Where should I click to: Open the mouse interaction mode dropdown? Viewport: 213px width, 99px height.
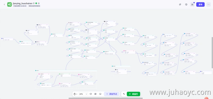(75, 94)
